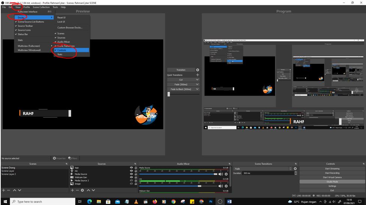
Task: Mute the mic audio speaker icon
Action: point(221,186)
